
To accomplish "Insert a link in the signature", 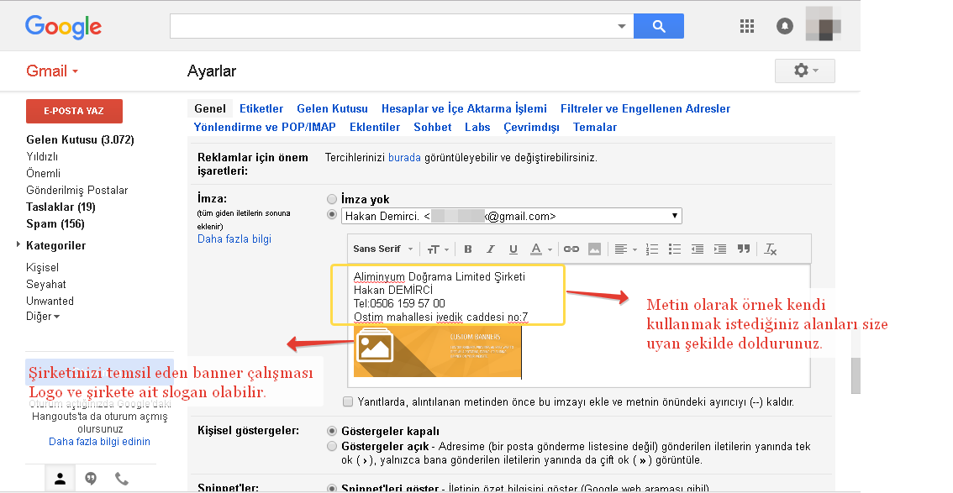I will [571, 249].
